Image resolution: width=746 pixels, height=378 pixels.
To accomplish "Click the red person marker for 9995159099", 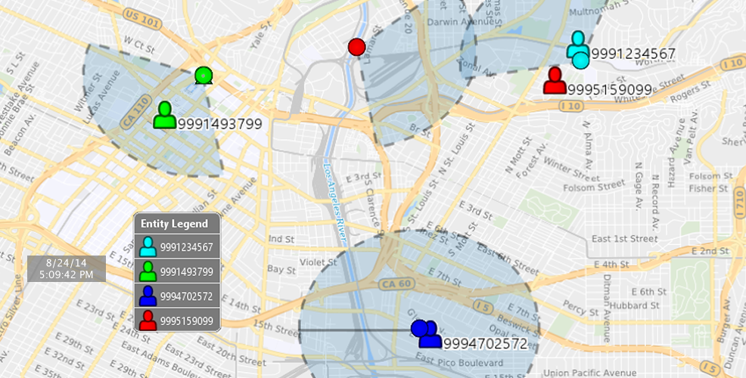I will pyautogui.click(x=555, y=80).
